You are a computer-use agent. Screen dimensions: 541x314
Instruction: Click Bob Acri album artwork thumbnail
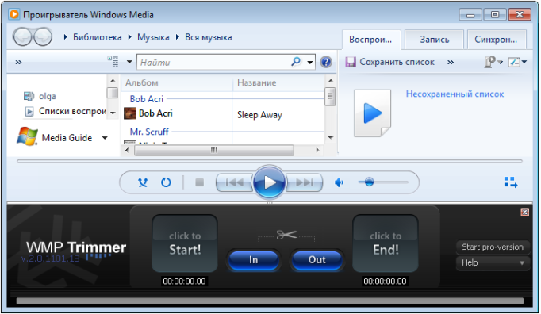click(x=130, y=113)
